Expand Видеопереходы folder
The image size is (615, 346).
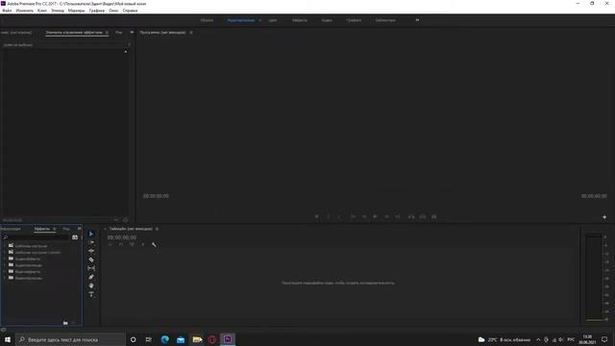[5, 278]
